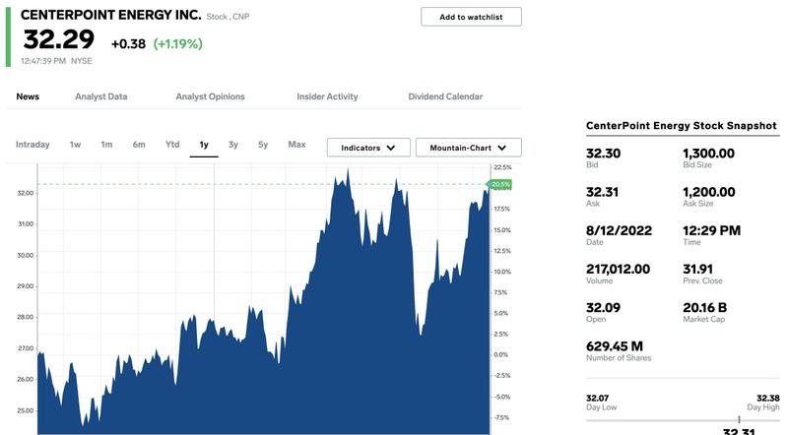The width and height of the screenshot is (788, 435).
Task: Open the Analyst Opinions tab
Action: point(210,96)
